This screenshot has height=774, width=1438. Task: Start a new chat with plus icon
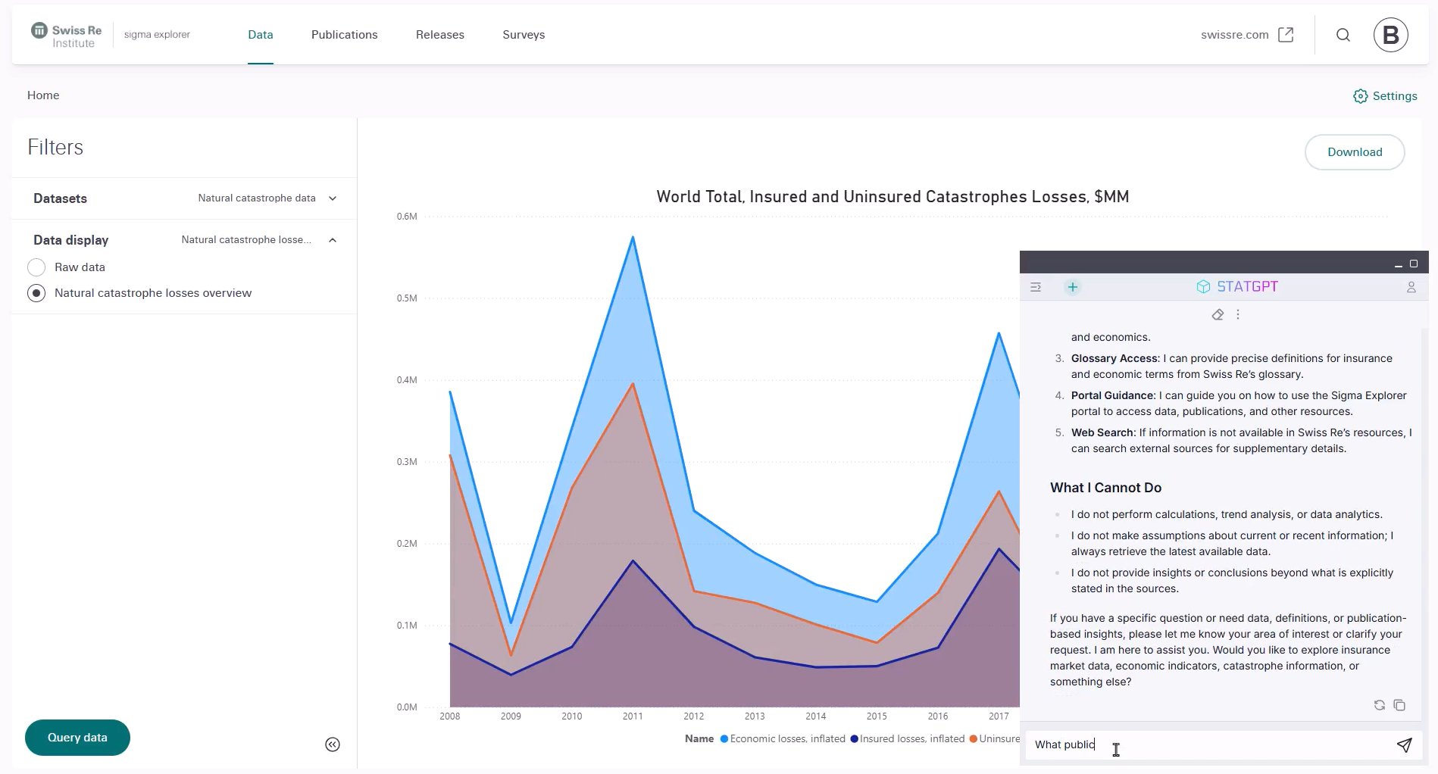tap(1072, 287)
